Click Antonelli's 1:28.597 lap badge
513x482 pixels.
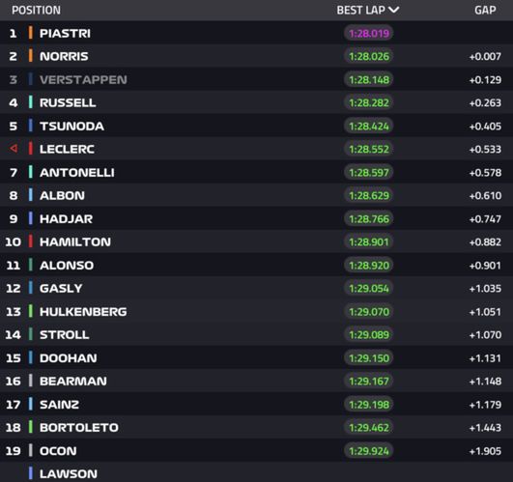[x=369, y=172]
